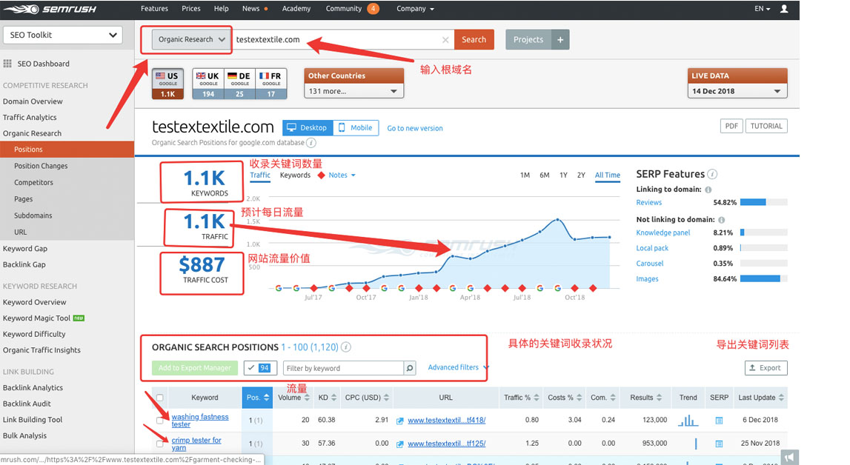Open the user account icon
This screenshot has width=850, height=465.
pyautogui.click(x=784, y=9)
